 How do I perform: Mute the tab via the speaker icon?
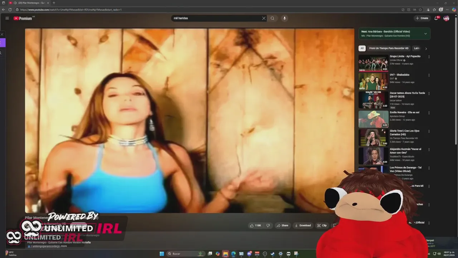point(15,3)
